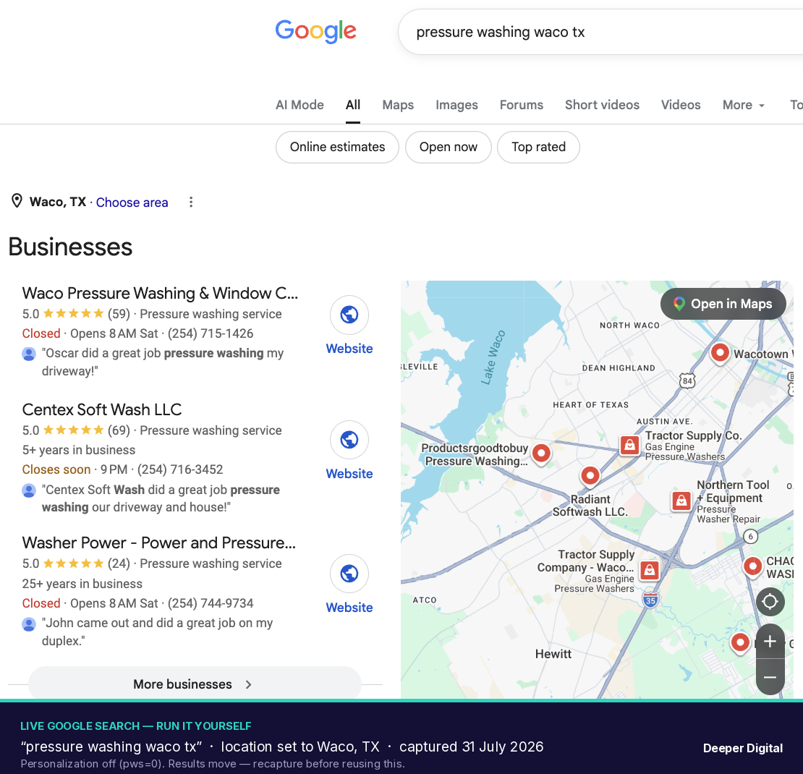
Task: Click the Open in Maps button
Action: click(x=723, y=304)
